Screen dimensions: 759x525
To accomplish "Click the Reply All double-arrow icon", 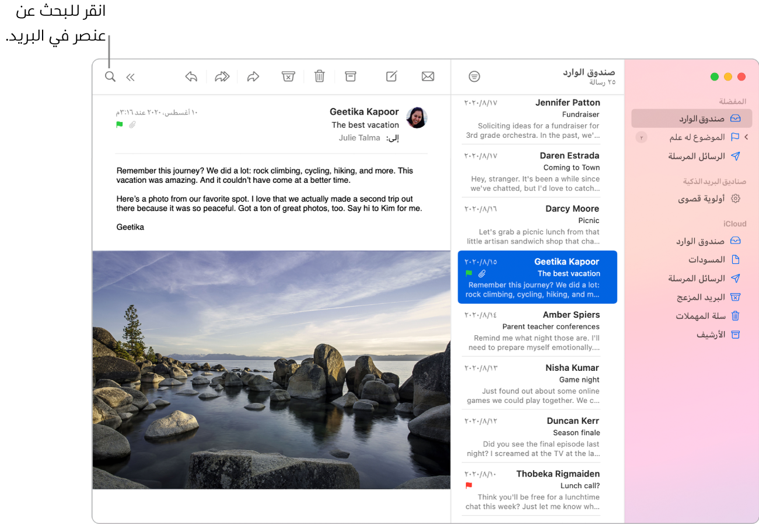I will [x=222, y=77].
